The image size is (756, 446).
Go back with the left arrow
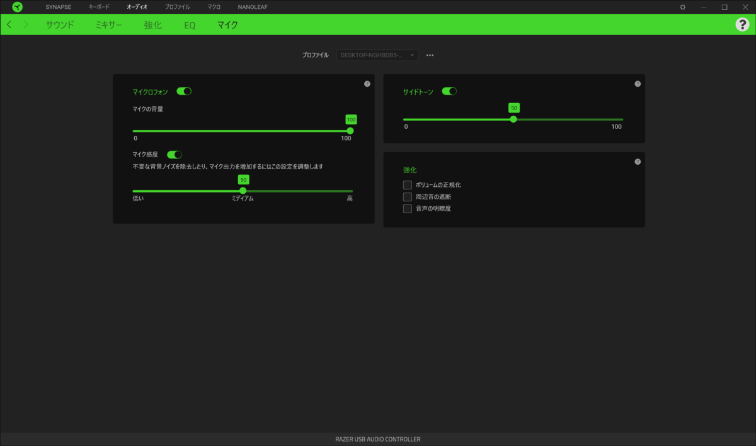[9, 25]
